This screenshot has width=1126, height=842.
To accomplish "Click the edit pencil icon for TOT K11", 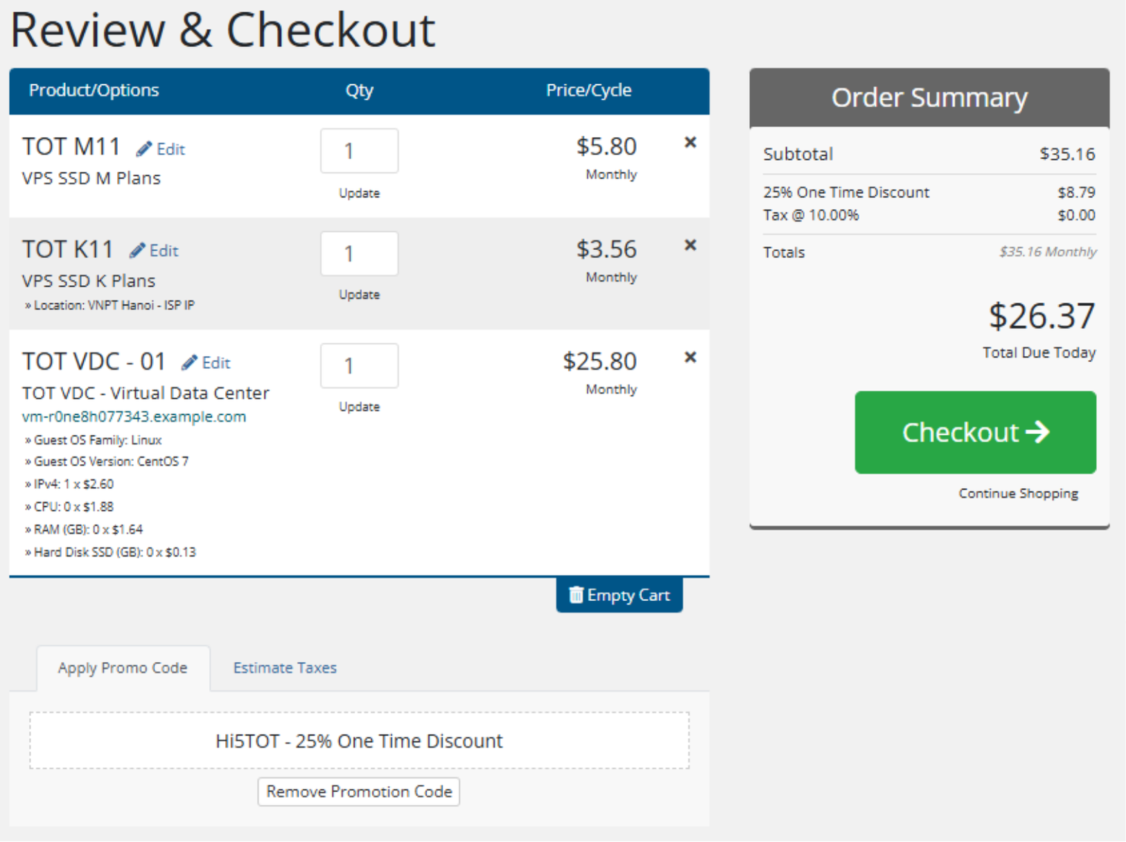I will click(138, 249).
